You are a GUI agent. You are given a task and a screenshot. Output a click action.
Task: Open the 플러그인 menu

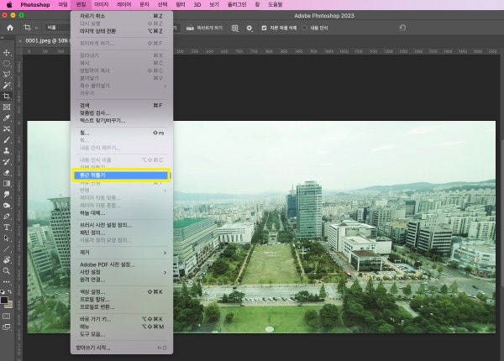click(237, 4)
